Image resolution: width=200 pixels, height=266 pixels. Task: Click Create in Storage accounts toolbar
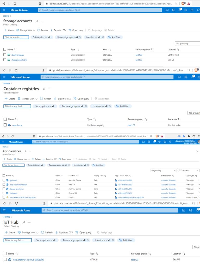pos(9,30)
